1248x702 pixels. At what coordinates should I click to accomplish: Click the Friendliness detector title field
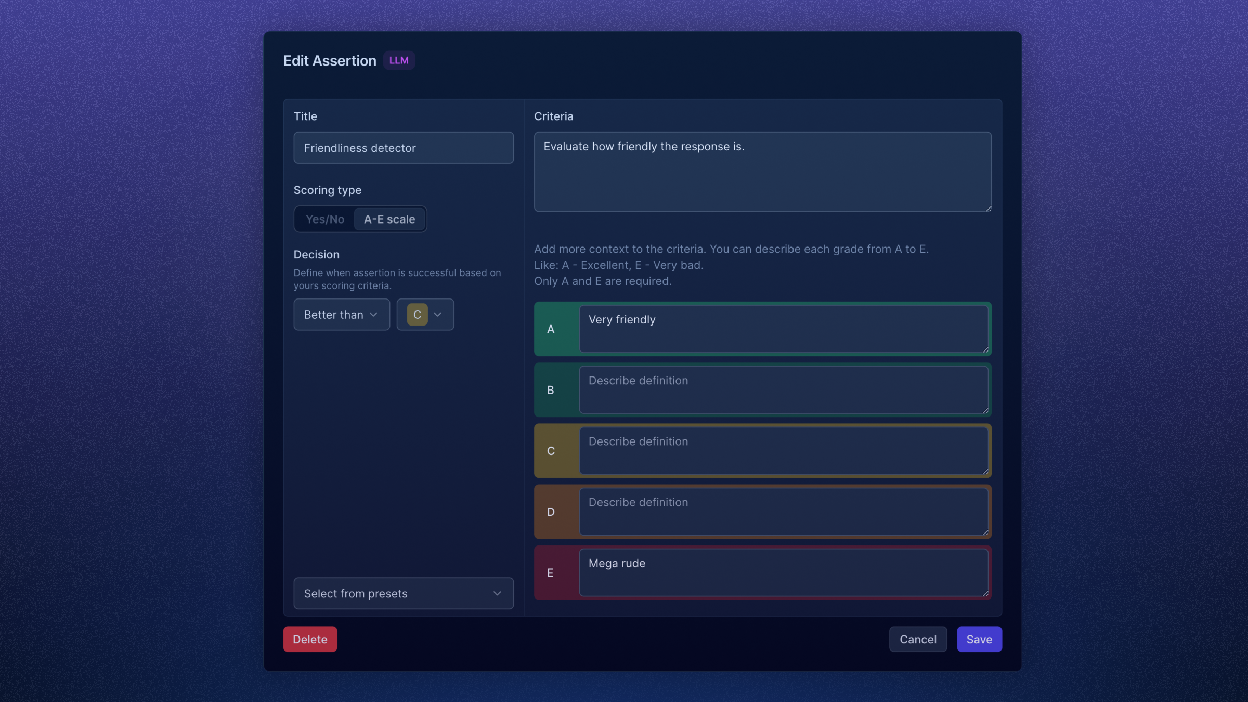[x=404, y=148]
